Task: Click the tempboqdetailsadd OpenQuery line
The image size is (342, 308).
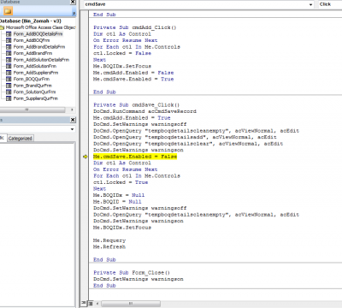Action: coord(185,137)
